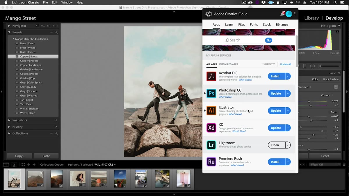The width and height of the screenshot is (349, 196).
Task: Expand the Collections panel
Action: (x=9, y=133)
